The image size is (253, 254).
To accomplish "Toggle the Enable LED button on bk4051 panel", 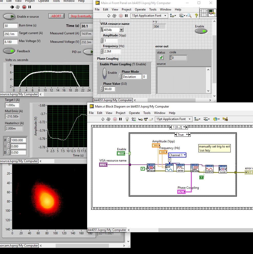I will [201, 31].
